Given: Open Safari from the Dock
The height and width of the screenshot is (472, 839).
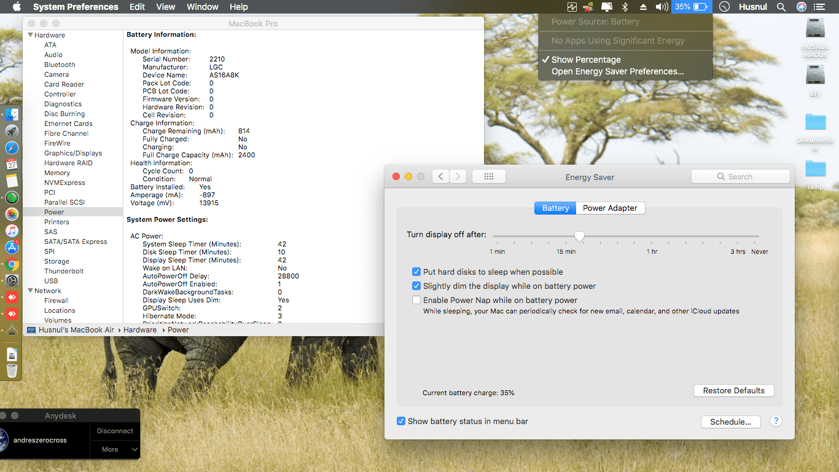Looking at the screenshot, I should tap(12, 147).
